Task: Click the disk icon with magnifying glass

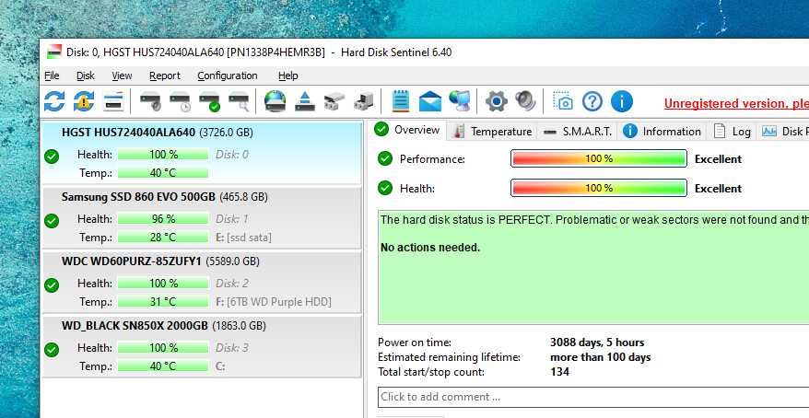Action: [x=239, y=101]
